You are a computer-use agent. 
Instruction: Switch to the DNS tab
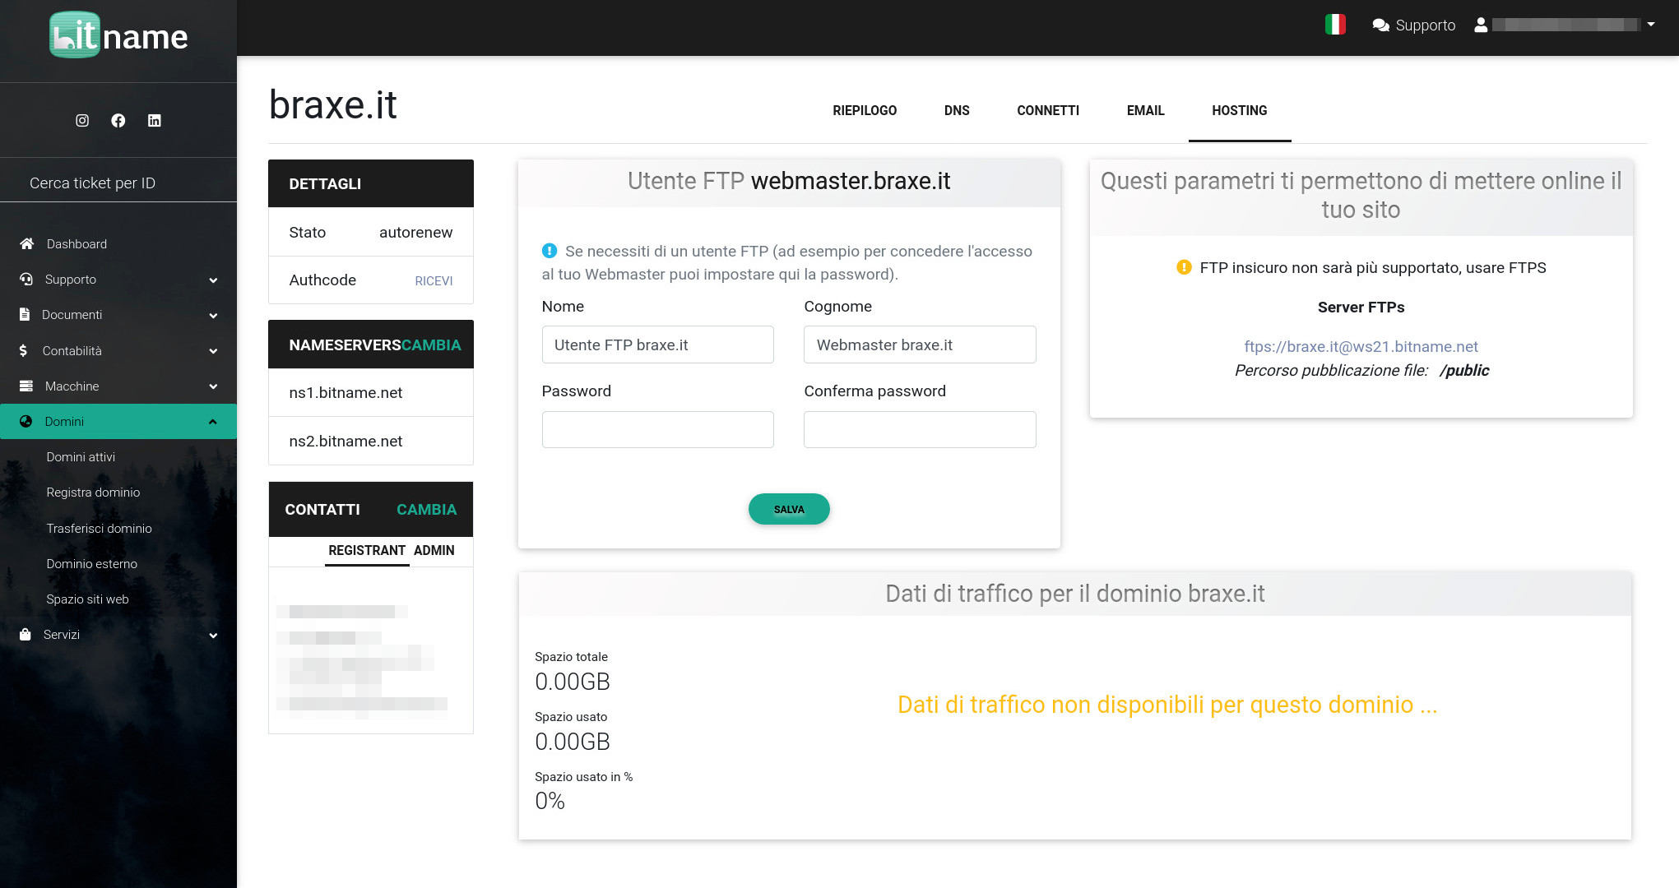[x=957, y=110]
